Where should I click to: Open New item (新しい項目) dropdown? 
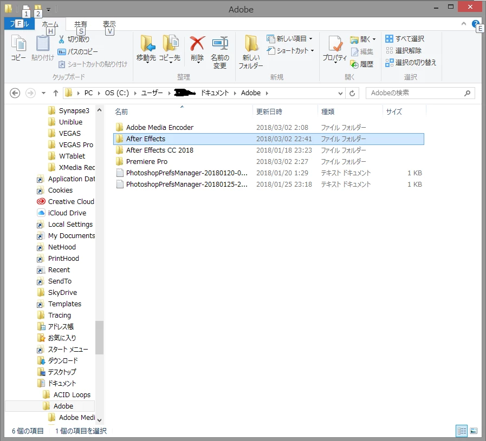pos(289,38)
